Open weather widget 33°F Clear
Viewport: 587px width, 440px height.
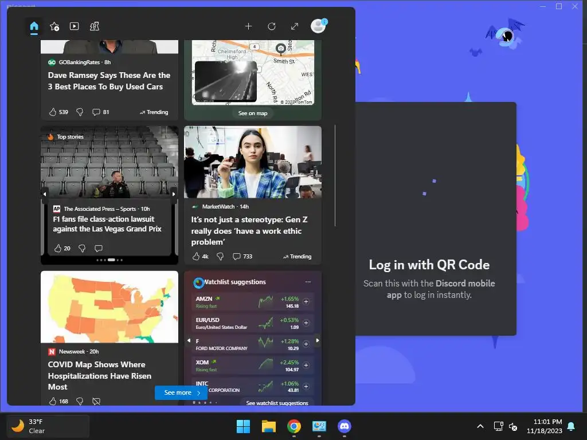click(48, 426)
